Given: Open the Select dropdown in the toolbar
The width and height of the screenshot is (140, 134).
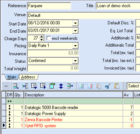Looking at the screenshot, I should pos(134,86).
